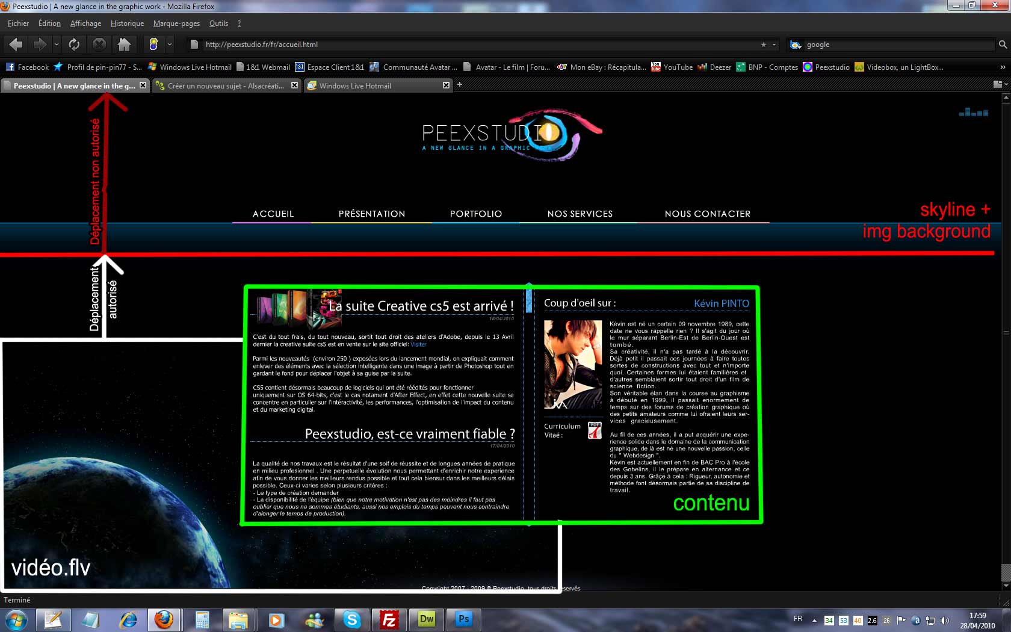Screen dimensions: 1011x632
Task: Bookmark this page with the star icon
Action: click(x=764, y=45)
